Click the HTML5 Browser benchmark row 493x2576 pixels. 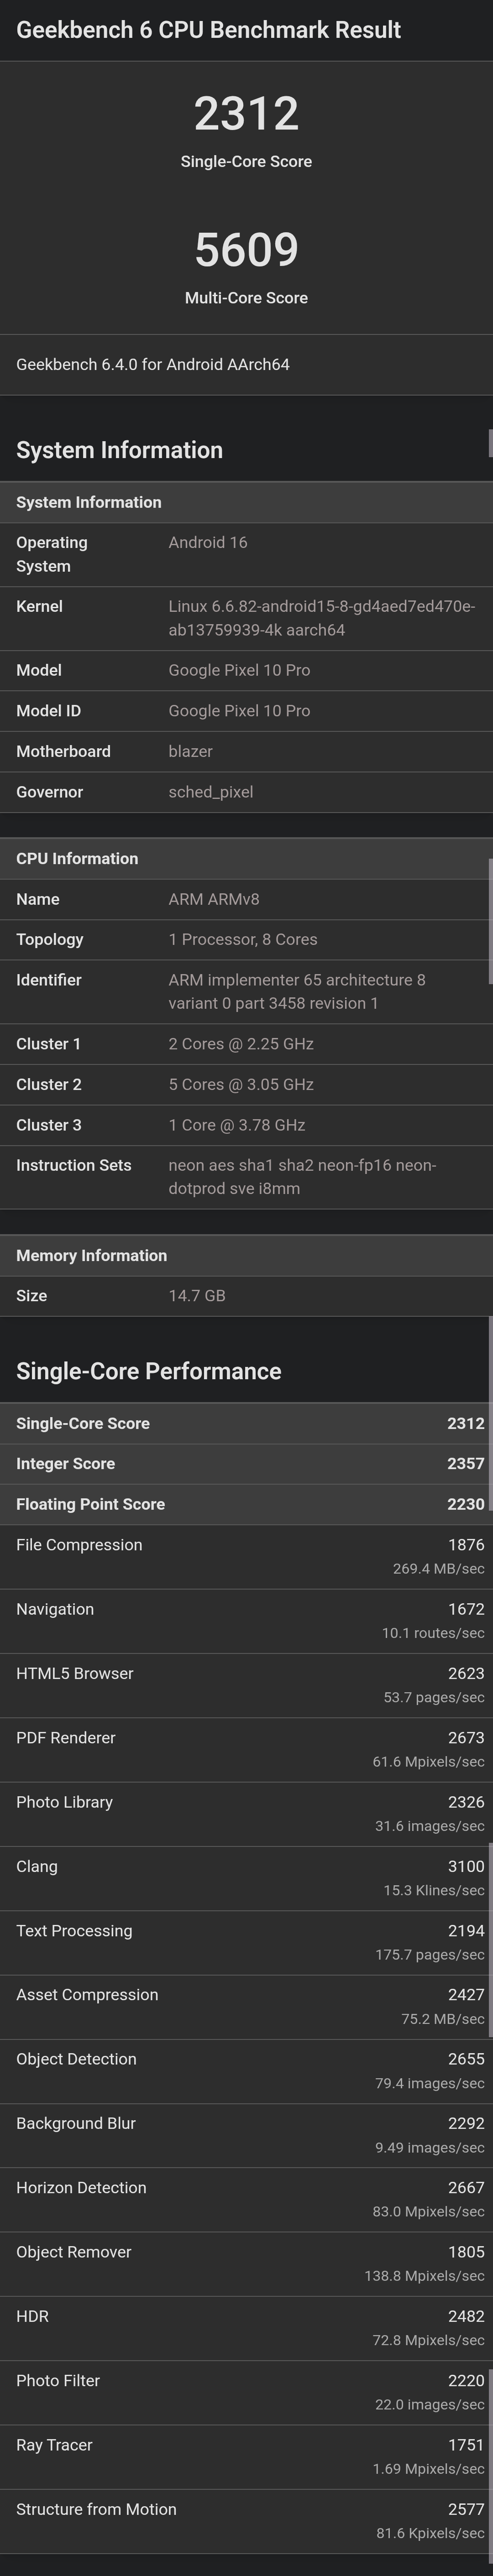(x=246, y=1684)
